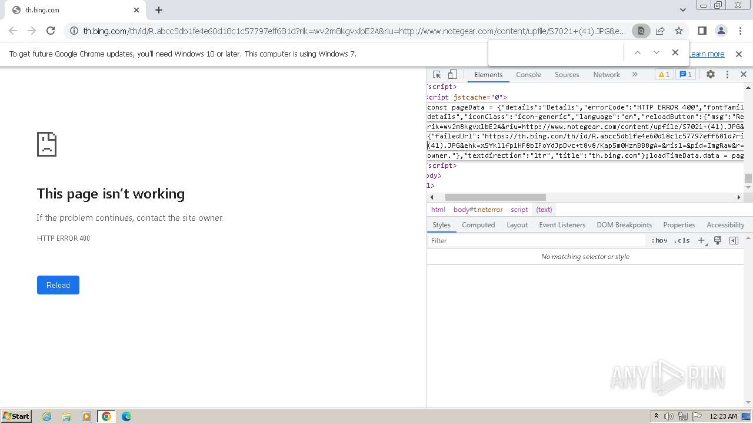The image size is (753, 424).
Task: Open File Explorer from taskbar
Action: [66, 416]
